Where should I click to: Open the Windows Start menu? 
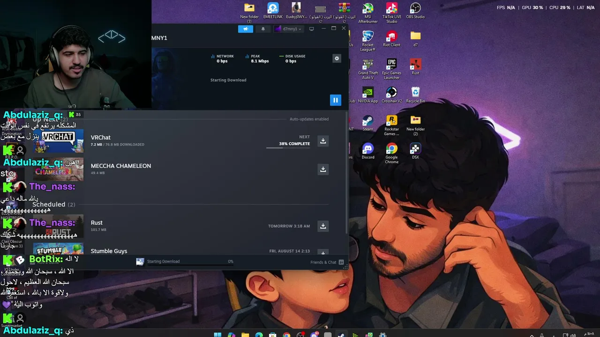pyautogui.click(x=217, y=335)
